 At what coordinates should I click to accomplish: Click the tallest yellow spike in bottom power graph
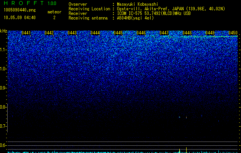point(187,150)
